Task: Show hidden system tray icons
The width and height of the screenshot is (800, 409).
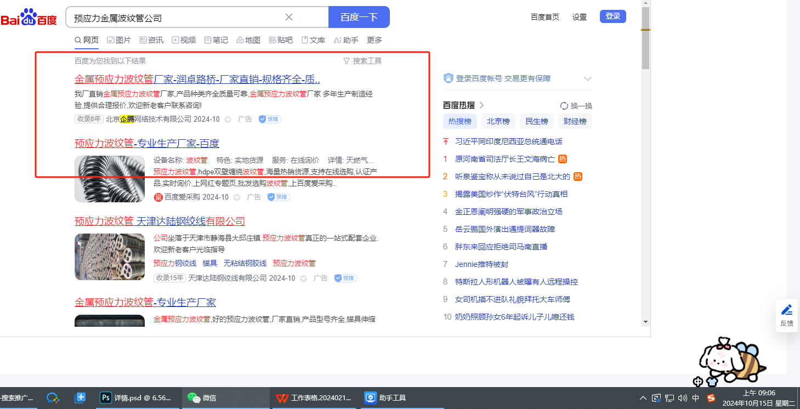Action: point(643,397)
